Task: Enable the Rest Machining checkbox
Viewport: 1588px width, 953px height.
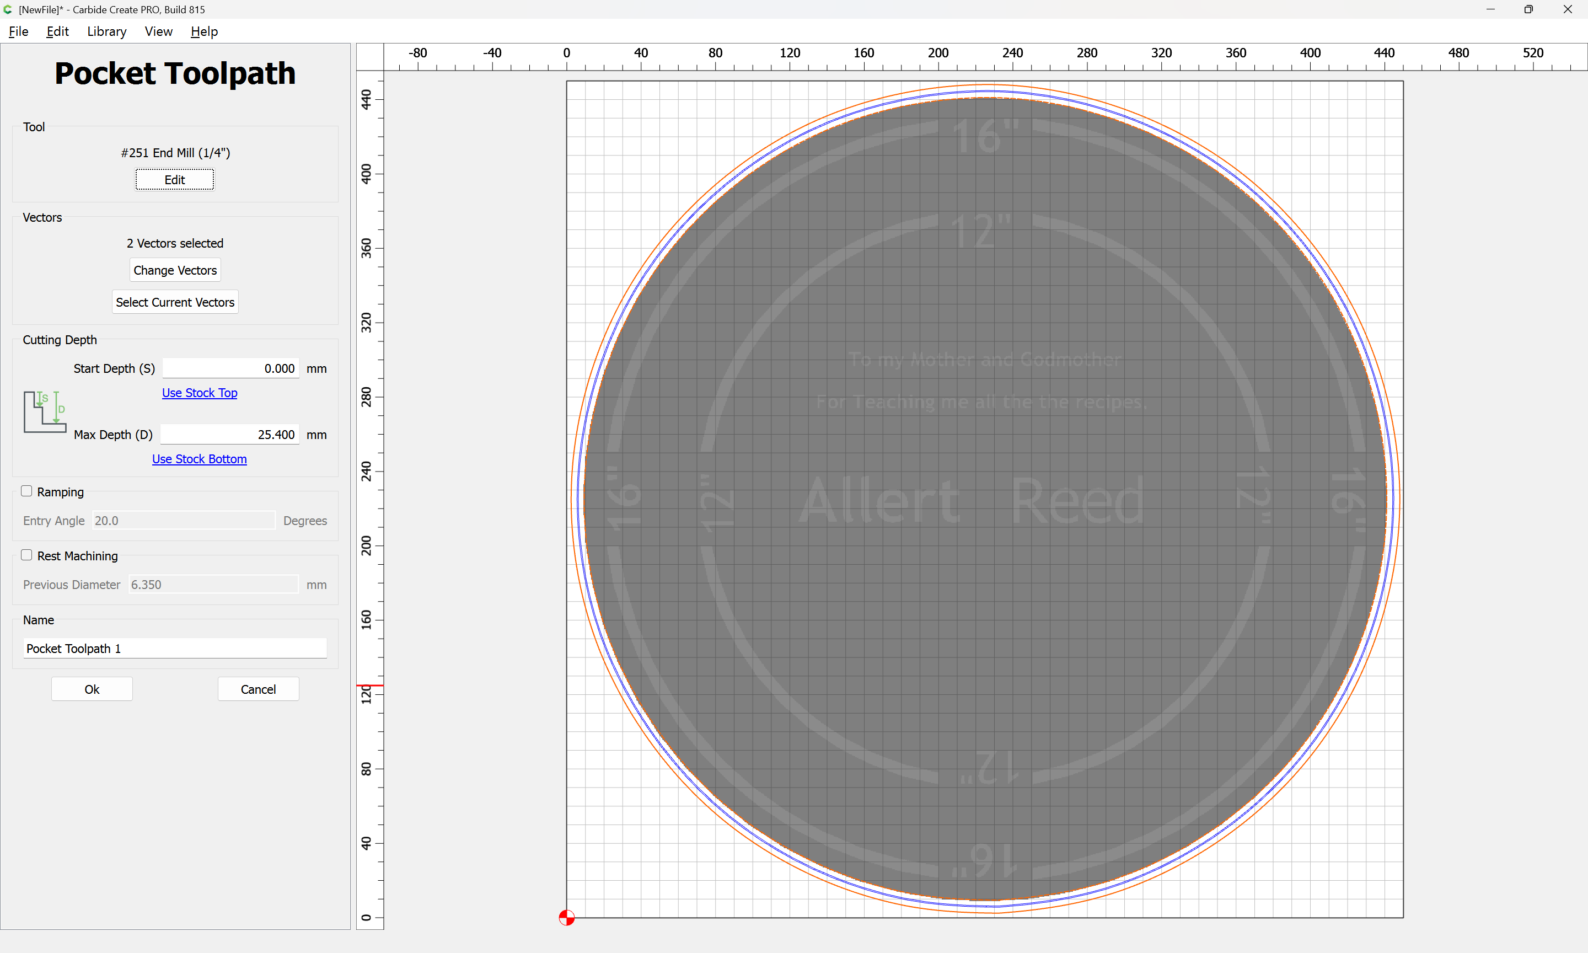Action: click(x=26, y=555)
